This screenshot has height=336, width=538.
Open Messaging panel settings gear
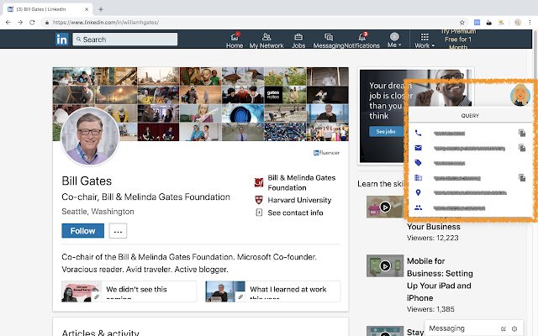pos(514,328)
